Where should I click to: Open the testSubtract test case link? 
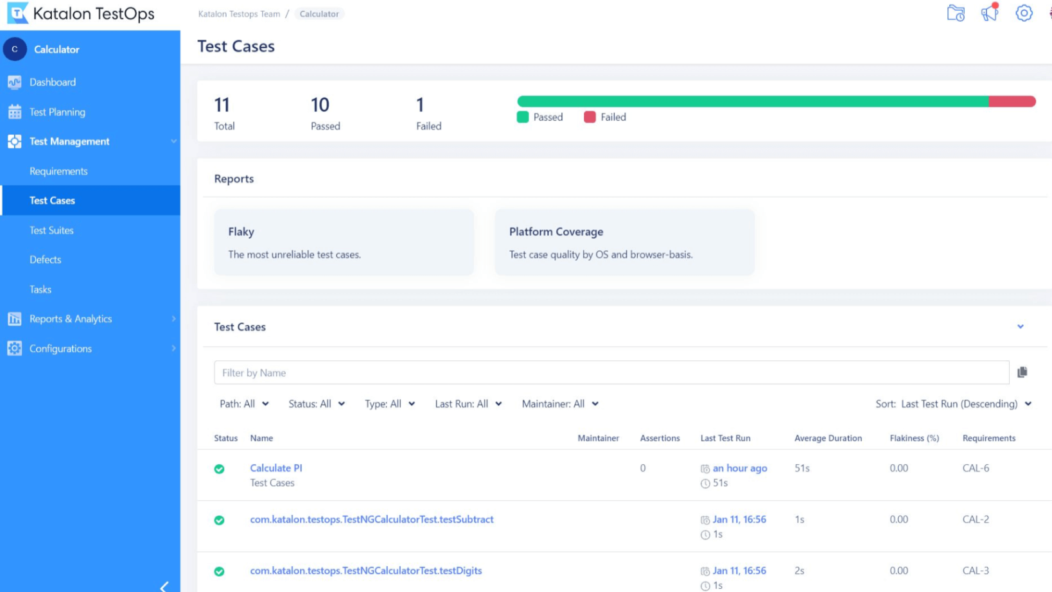point(372,519)
